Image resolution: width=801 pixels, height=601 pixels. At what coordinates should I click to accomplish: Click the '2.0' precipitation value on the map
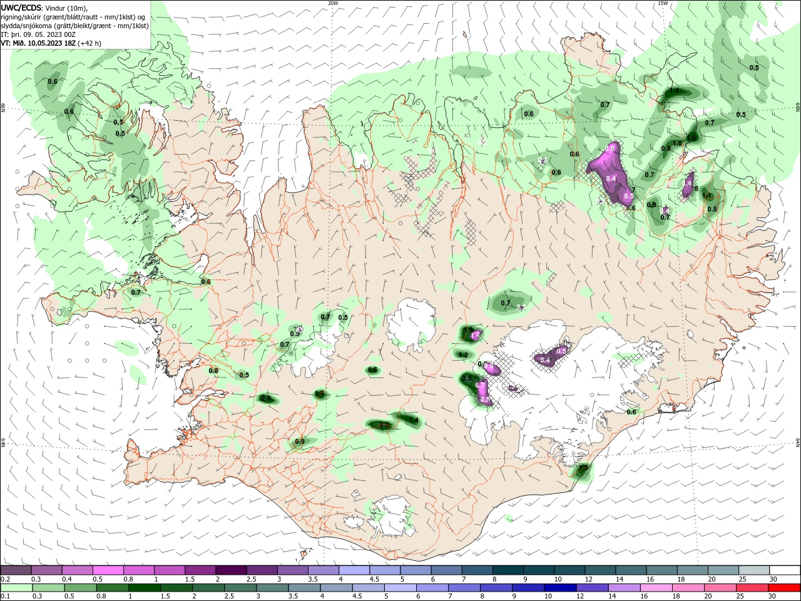coord(266,398)
